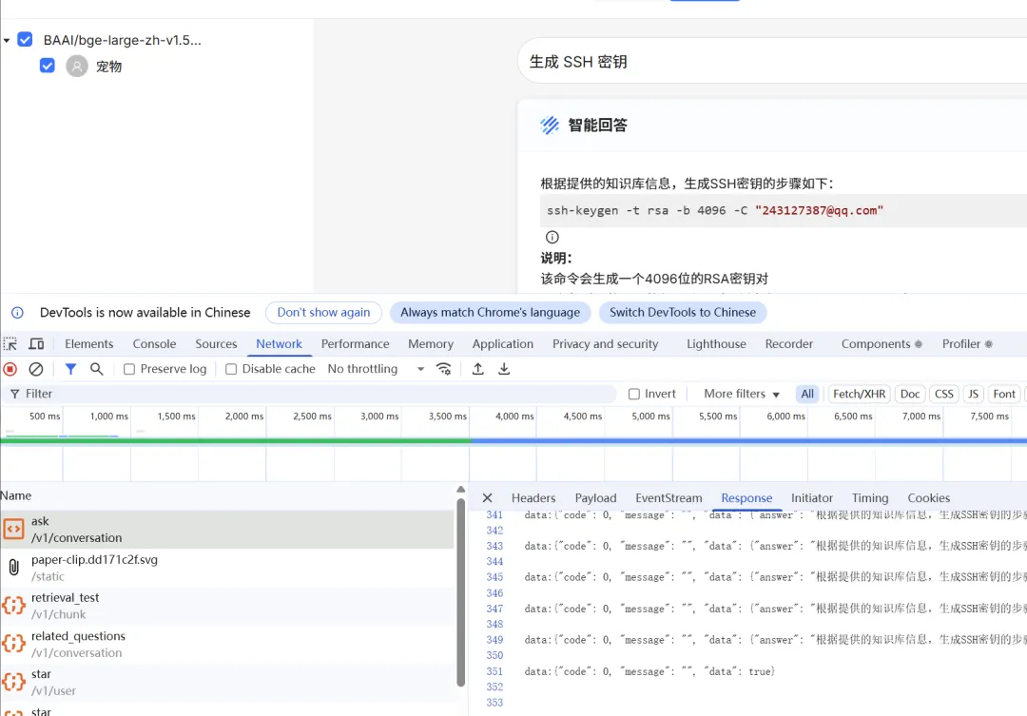Click the star /v1/user JSON icon
This screenshot has width=1027, height=716.
[x=13, y=681]
